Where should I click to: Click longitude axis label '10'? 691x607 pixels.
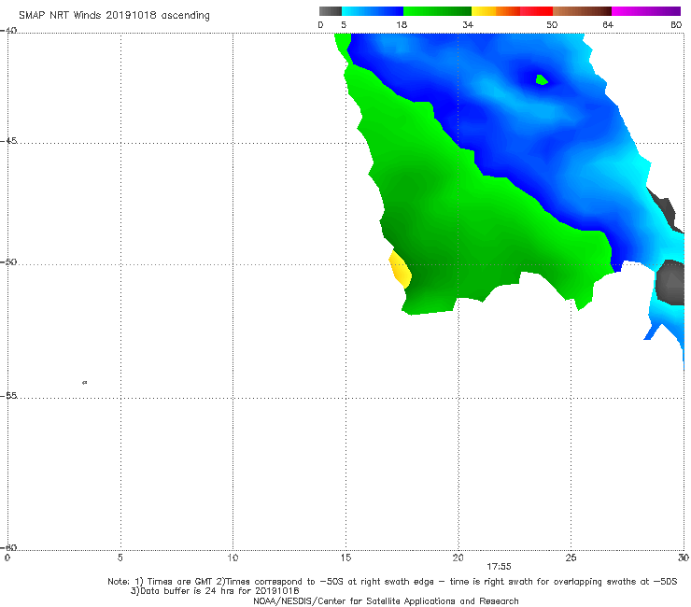click(233, 558)
